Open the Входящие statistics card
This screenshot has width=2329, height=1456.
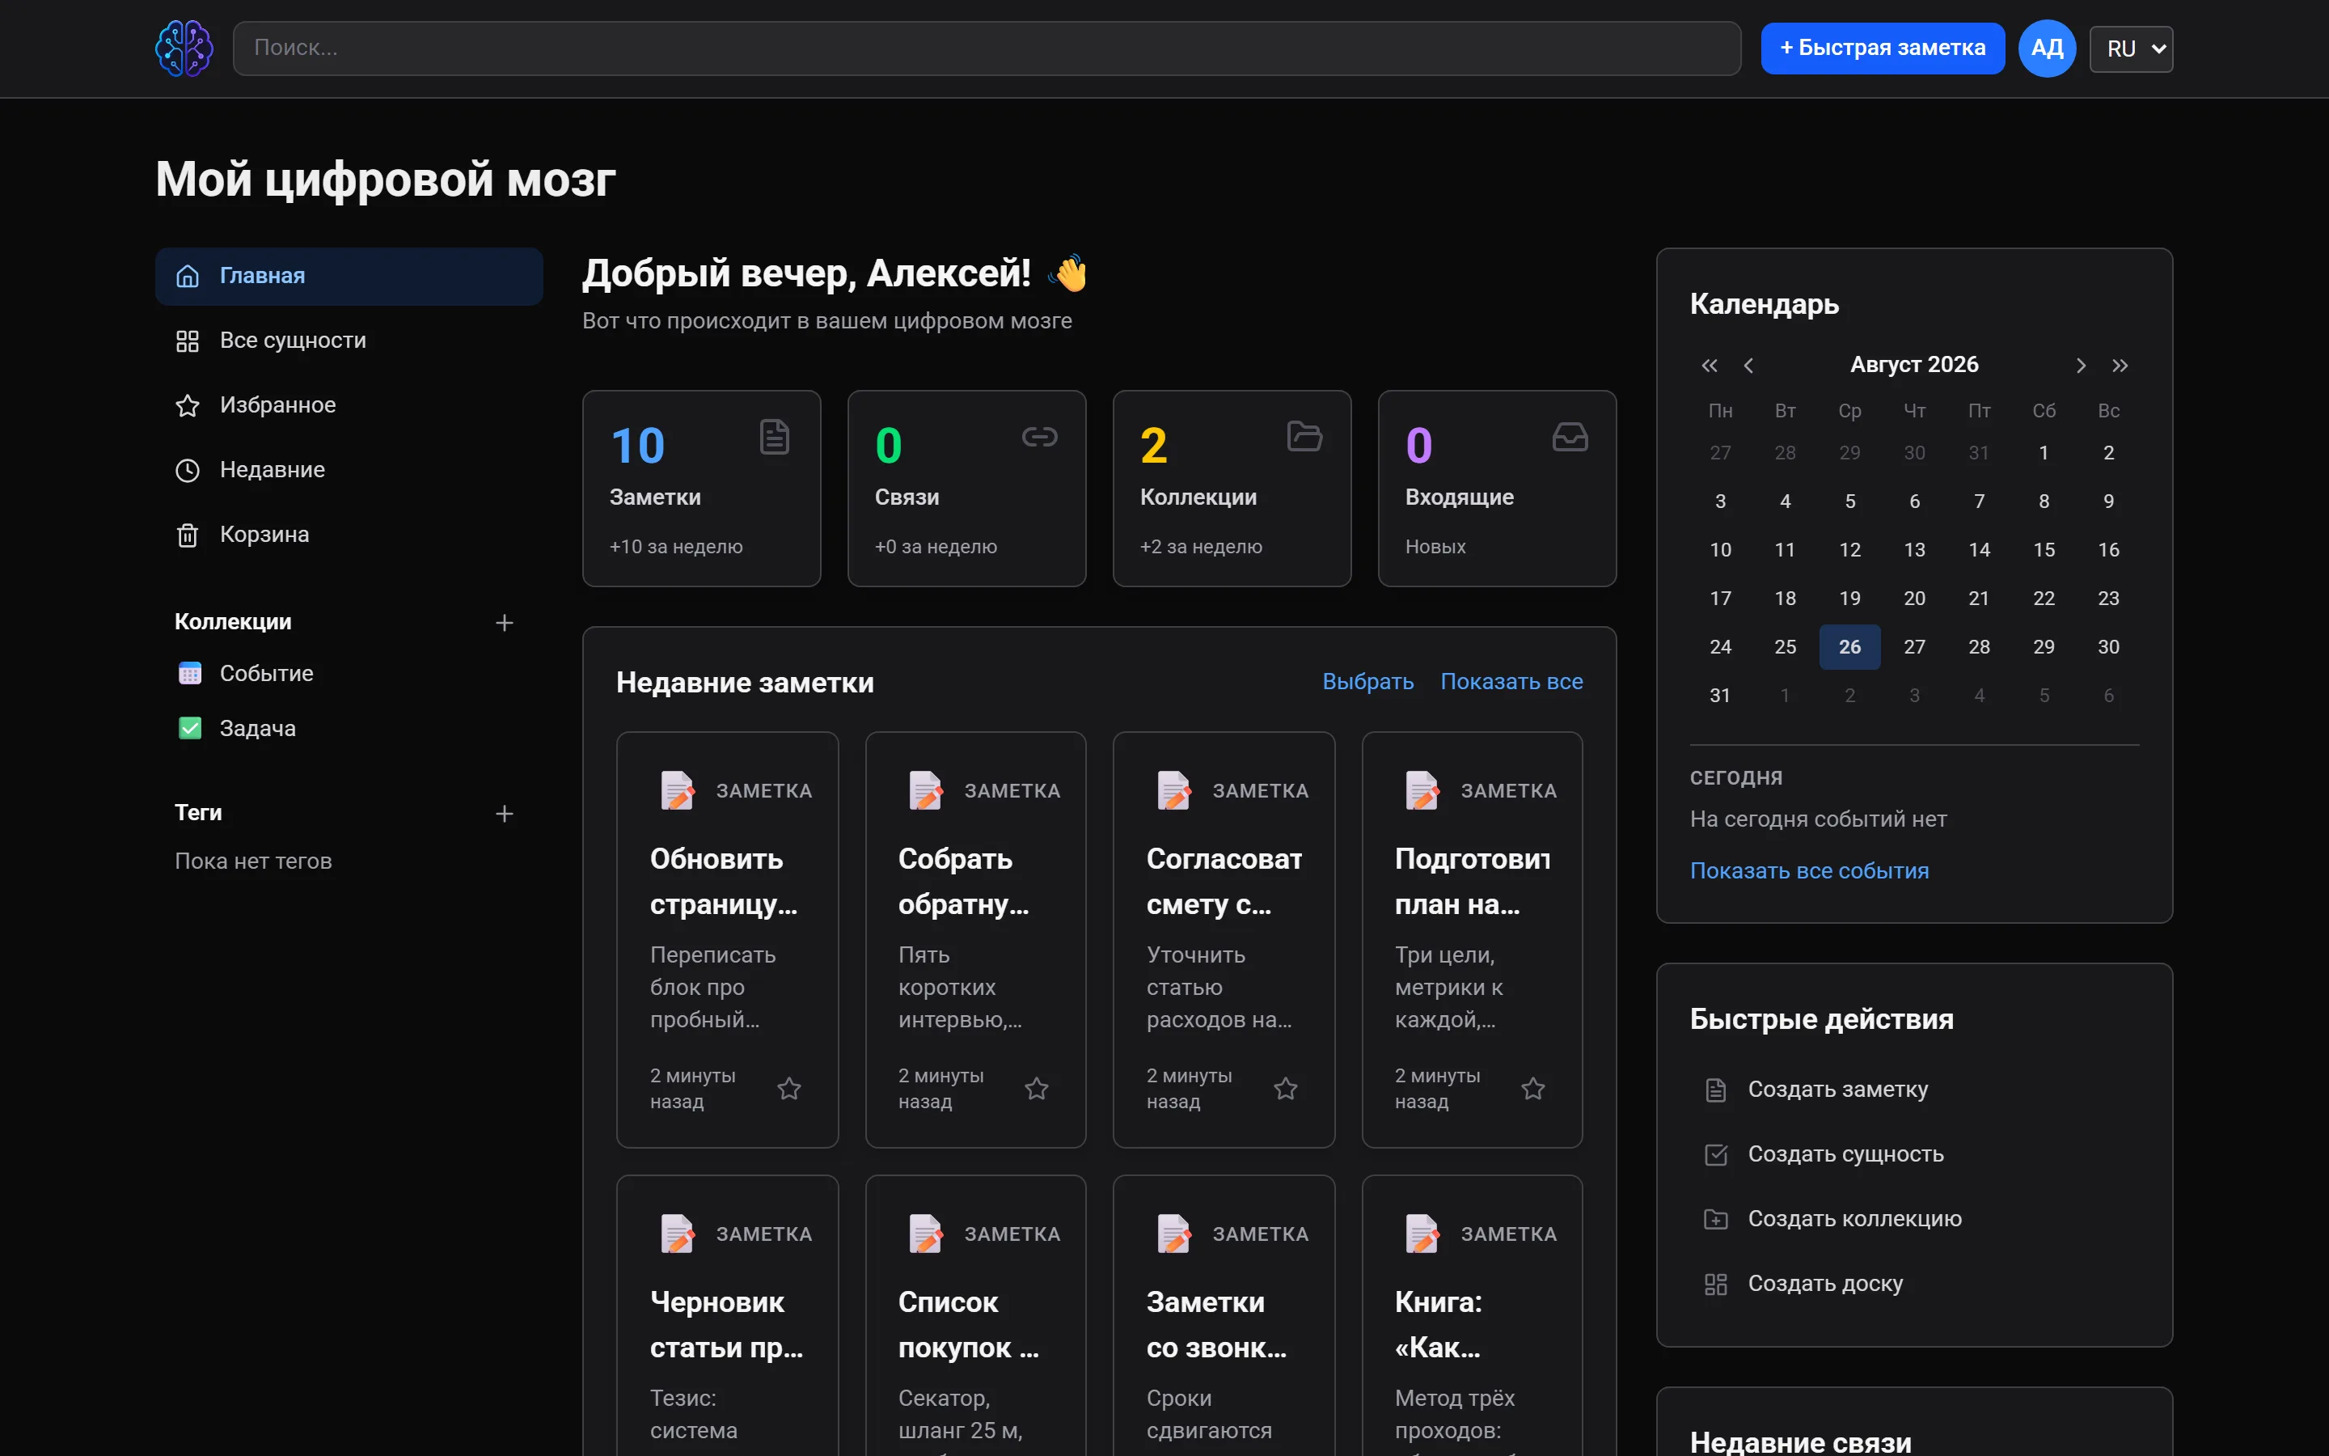pyautogui.click(x=1498, y=489)
